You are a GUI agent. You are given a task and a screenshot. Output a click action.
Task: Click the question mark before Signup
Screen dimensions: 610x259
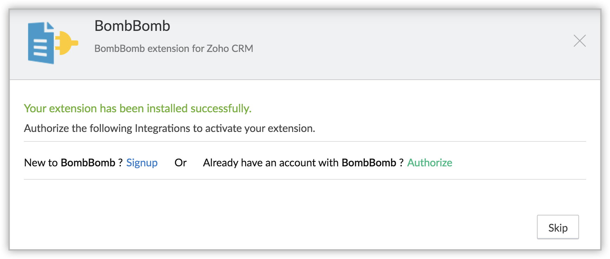[x=120, y=163]
